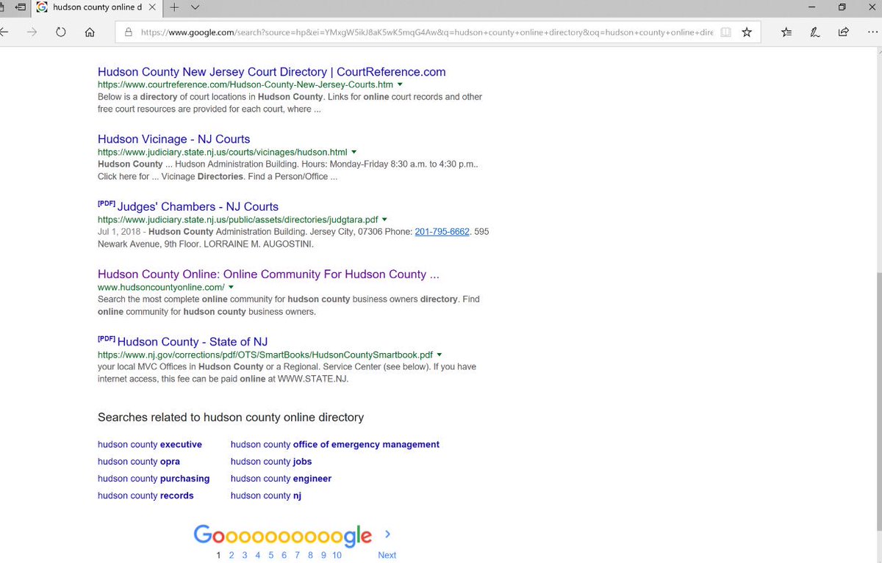Click the padlock site info icon
882x563 pixels.
(128, 32)
